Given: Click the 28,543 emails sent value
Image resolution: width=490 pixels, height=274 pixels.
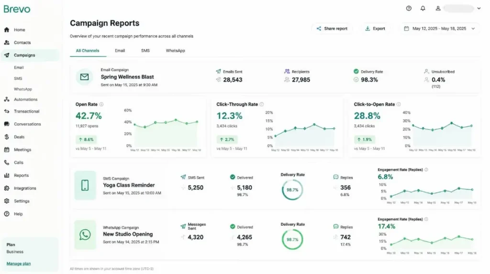Looking at the screenshot, I should [x=233, y=80].
